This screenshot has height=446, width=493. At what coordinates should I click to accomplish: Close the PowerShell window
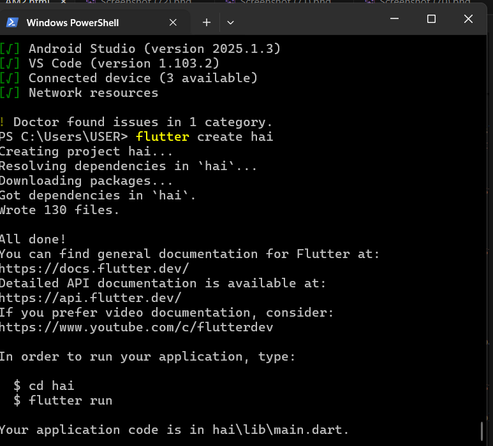[x=468, y=19]
